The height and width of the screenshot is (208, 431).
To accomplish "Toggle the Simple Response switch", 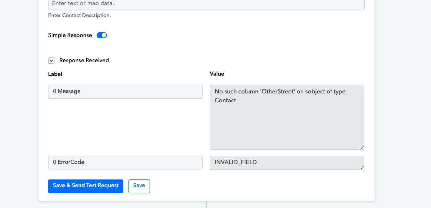I will tap(102, 35).
